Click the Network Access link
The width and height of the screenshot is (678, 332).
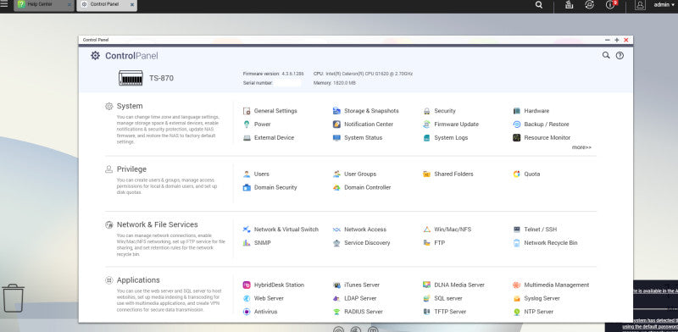pos(365,230)
